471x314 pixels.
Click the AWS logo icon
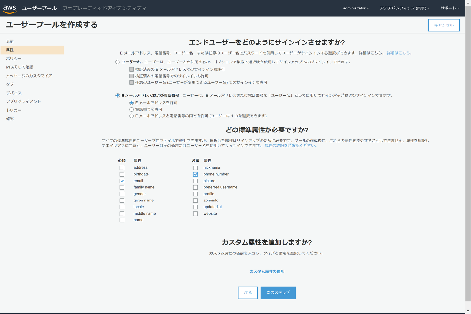point(10,9)
